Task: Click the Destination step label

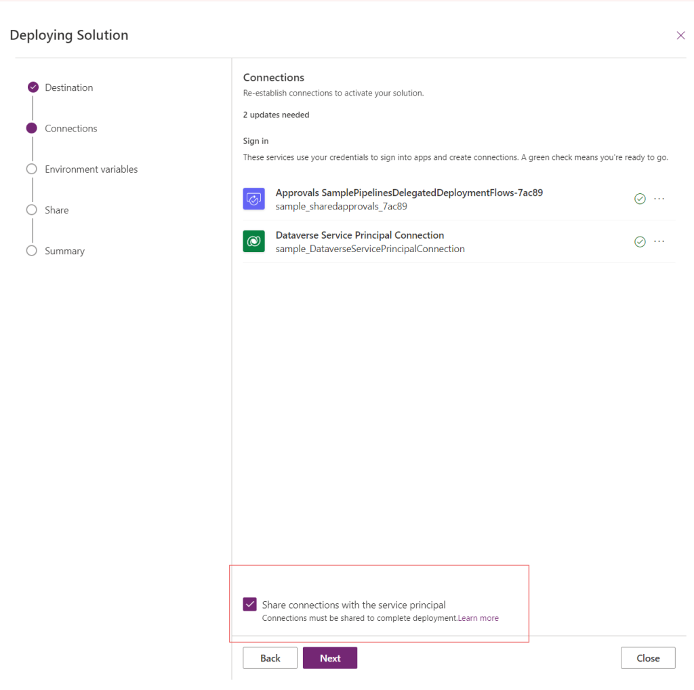Action: point(69,87)
